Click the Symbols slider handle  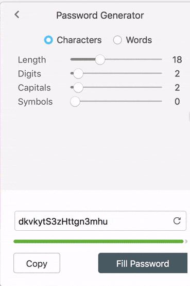[x=75, y=101]
